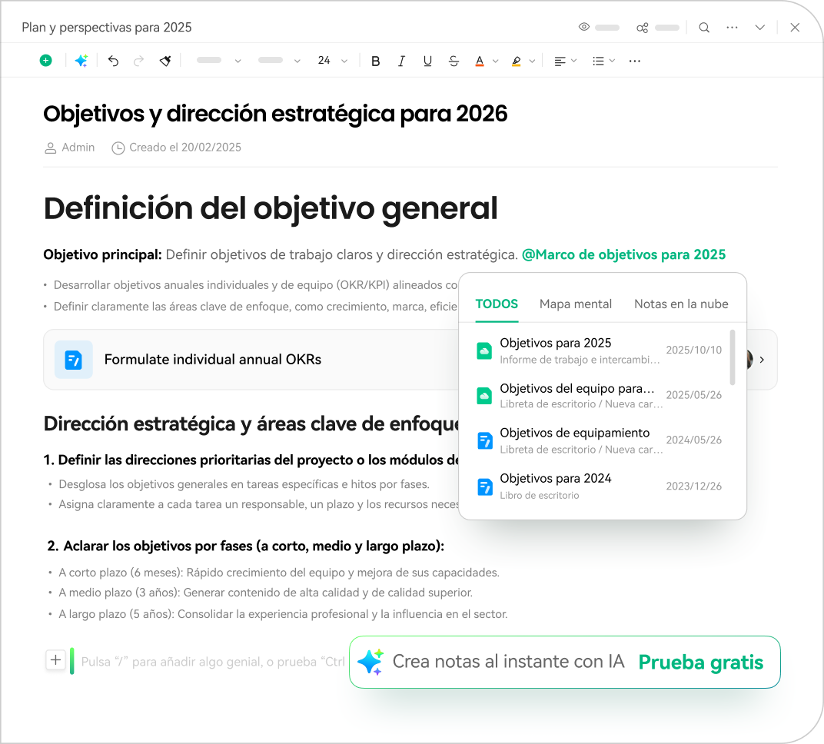
Task: Toggle italic text style
Action: pos(401,61)
